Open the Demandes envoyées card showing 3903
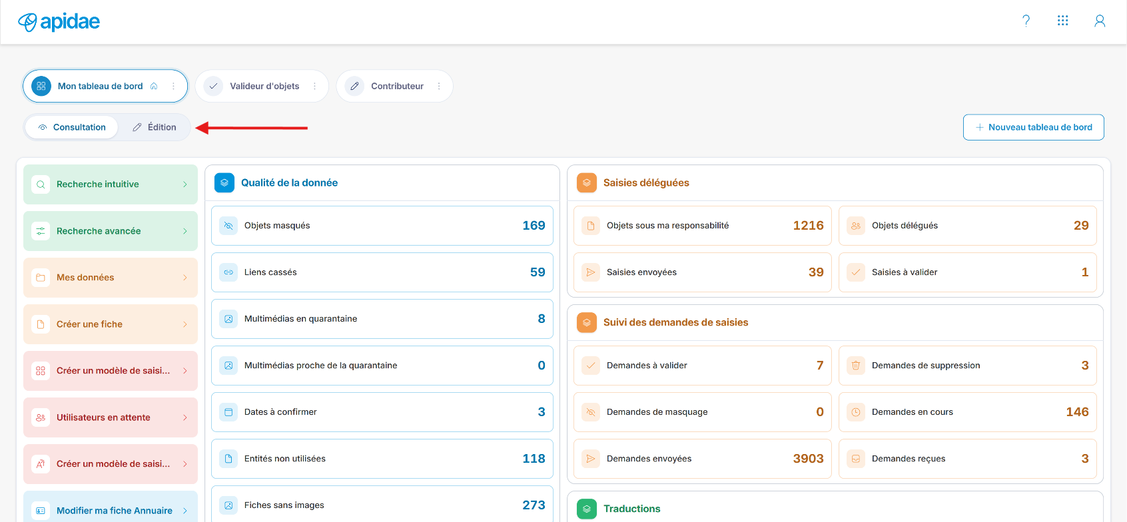Screen dimensions: 1127x522 click(x=703, y=459)
